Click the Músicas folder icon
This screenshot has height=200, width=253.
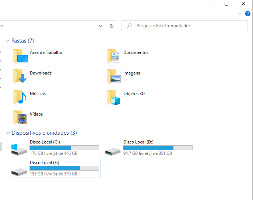(x=20, y=97)
